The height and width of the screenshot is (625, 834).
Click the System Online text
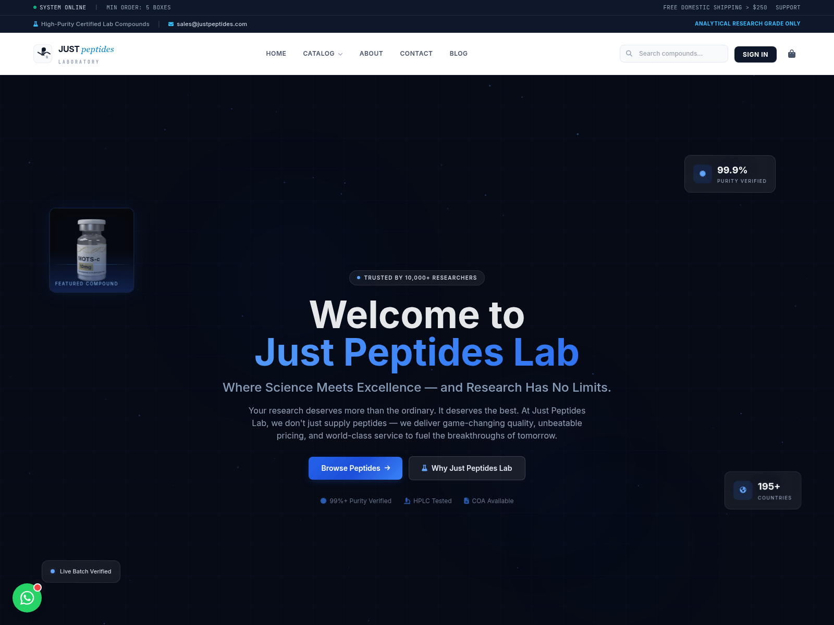click(x=63, y=7)
